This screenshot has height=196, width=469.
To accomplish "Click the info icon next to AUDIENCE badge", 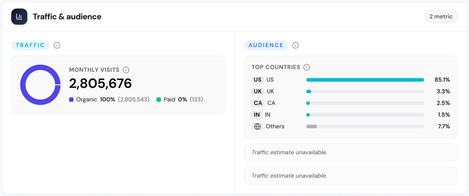I will [295, 45].
